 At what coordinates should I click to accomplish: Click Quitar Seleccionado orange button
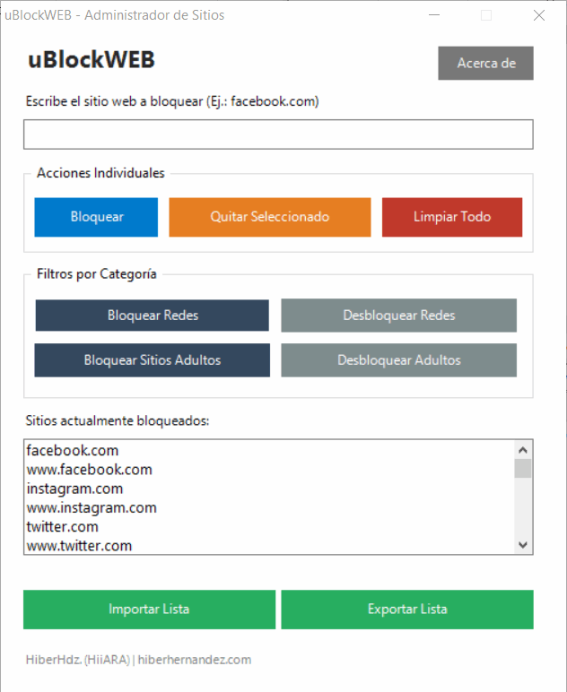coord(269,217)
